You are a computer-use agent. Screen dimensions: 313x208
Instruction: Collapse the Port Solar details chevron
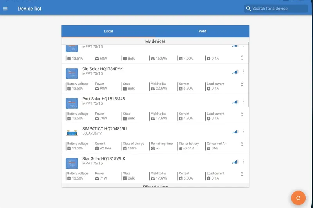tap(242, 115)
